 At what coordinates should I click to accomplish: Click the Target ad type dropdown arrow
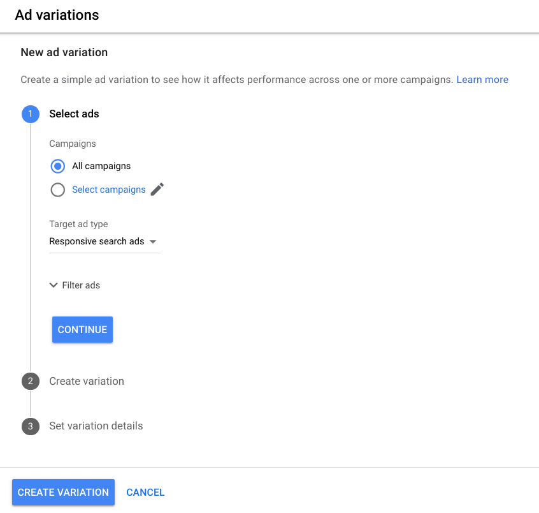[152, 242]
